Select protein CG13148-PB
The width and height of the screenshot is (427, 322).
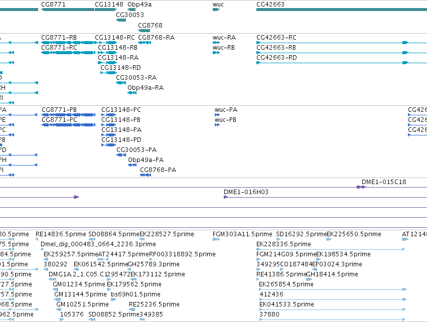[x=121, y=120]
